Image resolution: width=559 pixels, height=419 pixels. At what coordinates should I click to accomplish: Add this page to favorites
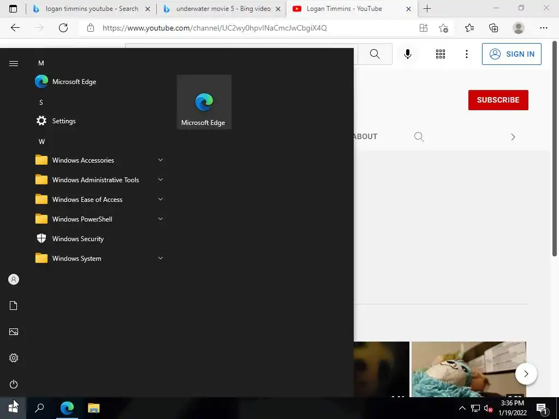coord(443,28)
